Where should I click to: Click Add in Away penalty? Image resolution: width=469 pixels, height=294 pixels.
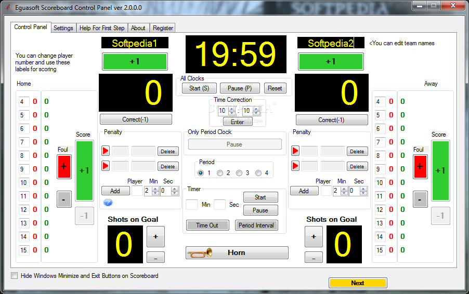coord(304,191)
